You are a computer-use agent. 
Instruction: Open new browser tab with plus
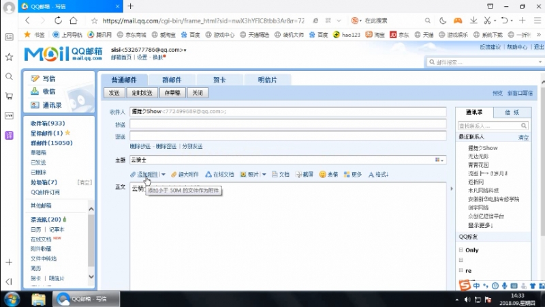131,6
